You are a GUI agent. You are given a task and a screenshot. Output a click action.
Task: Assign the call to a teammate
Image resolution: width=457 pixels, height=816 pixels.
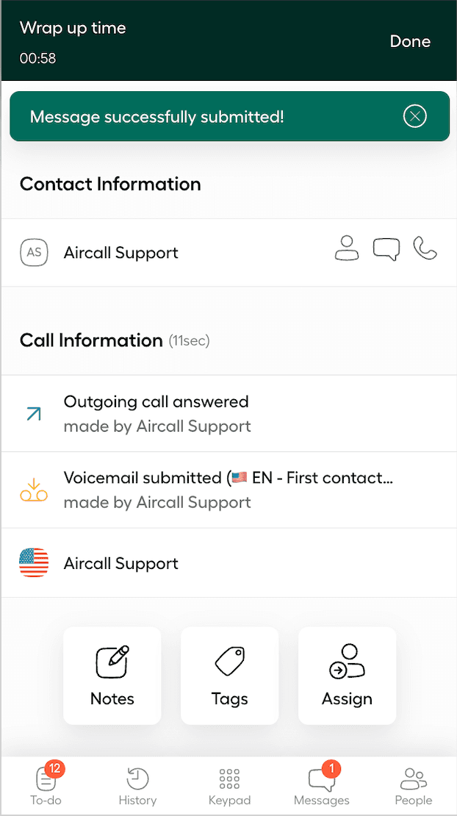[x=347, y=676]
